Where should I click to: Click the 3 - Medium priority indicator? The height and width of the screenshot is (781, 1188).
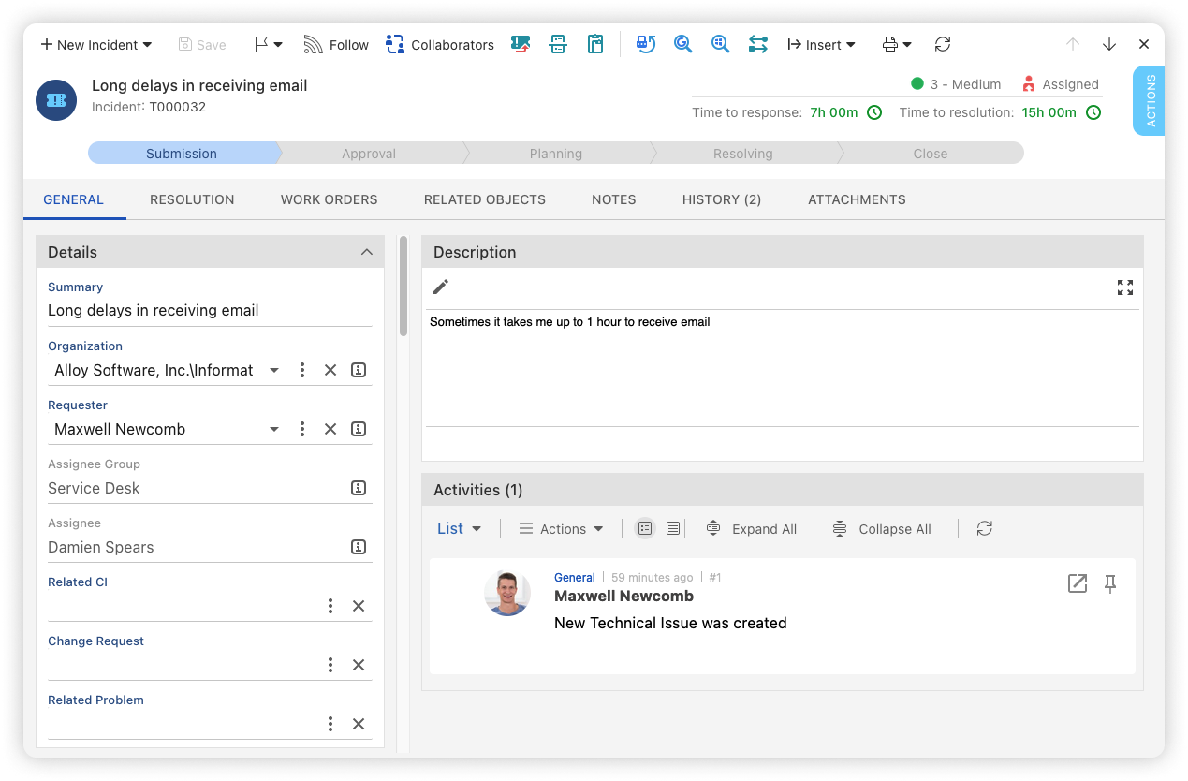[956, 84]
